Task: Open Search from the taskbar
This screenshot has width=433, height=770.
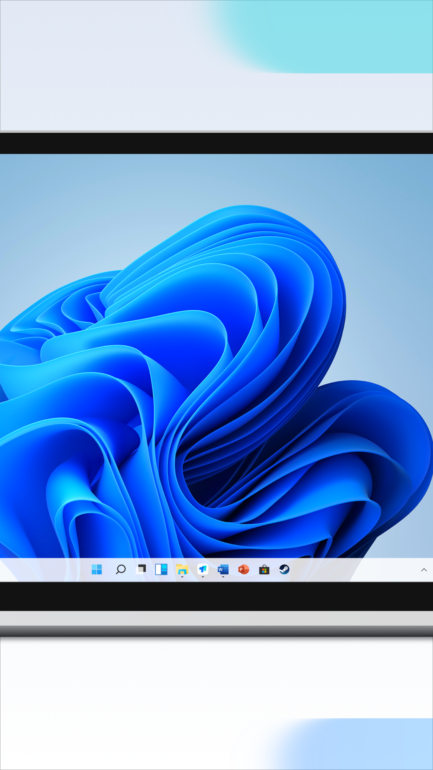Action: tap(120, 569)
